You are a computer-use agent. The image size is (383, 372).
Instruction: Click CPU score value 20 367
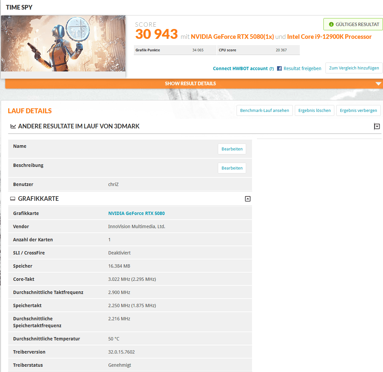click(281, 50)
